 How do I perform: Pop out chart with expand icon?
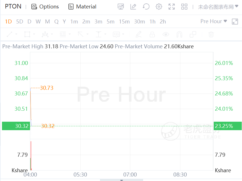(235, 21)
